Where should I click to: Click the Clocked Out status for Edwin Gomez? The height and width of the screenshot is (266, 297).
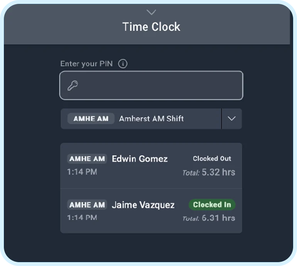click(x=212, y=158)
